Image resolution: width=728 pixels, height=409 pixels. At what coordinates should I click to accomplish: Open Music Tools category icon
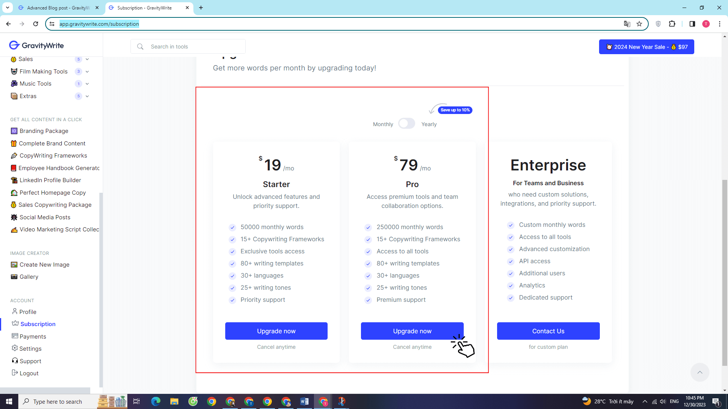14,84
